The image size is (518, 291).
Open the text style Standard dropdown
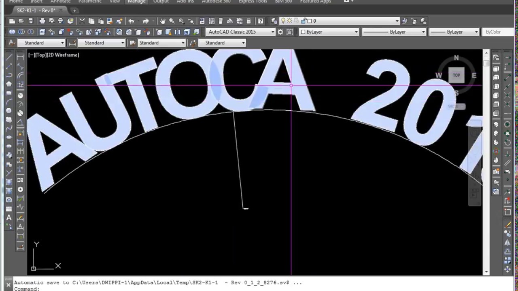62,43
